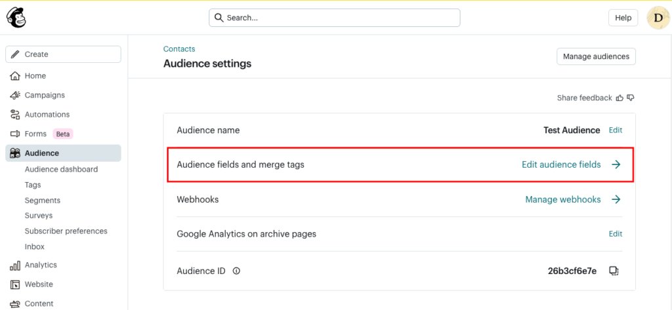Click the thumbs up feedback icon
This screenshot has width=672, height=310.
[x=619, y=98]
